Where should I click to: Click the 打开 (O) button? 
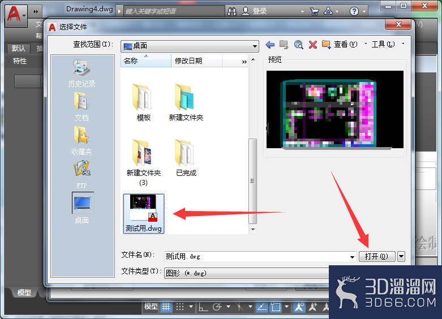click(x=376, y=256)
